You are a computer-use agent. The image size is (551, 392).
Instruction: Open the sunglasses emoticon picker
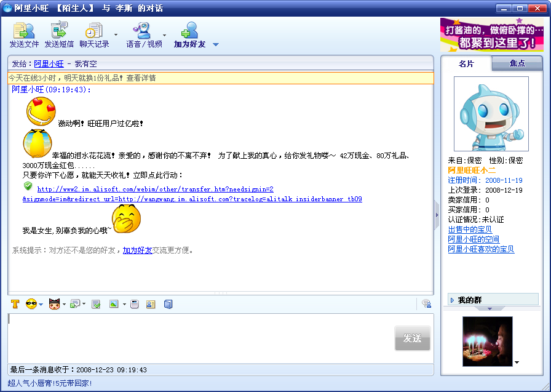(31, 304)
